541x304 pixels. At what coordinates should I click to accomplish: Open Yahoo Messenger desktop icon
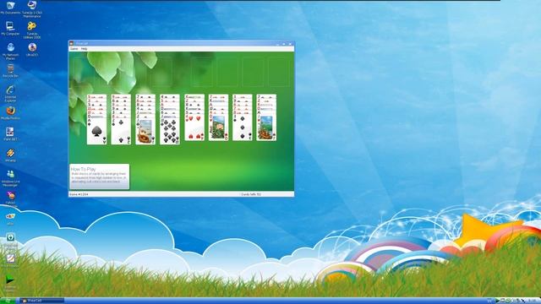pyautogui.click(x=10, y=199)
